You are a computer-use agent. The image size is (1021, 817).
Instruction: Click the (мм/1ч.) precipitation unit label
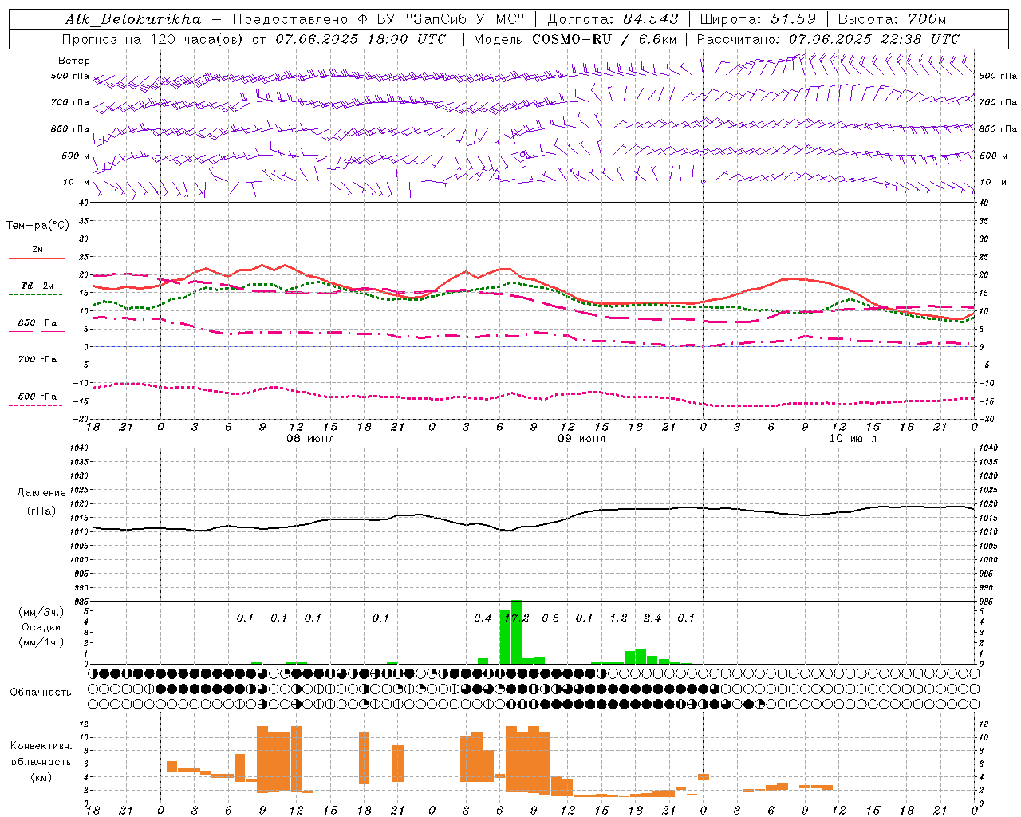[x=41, y=642]
